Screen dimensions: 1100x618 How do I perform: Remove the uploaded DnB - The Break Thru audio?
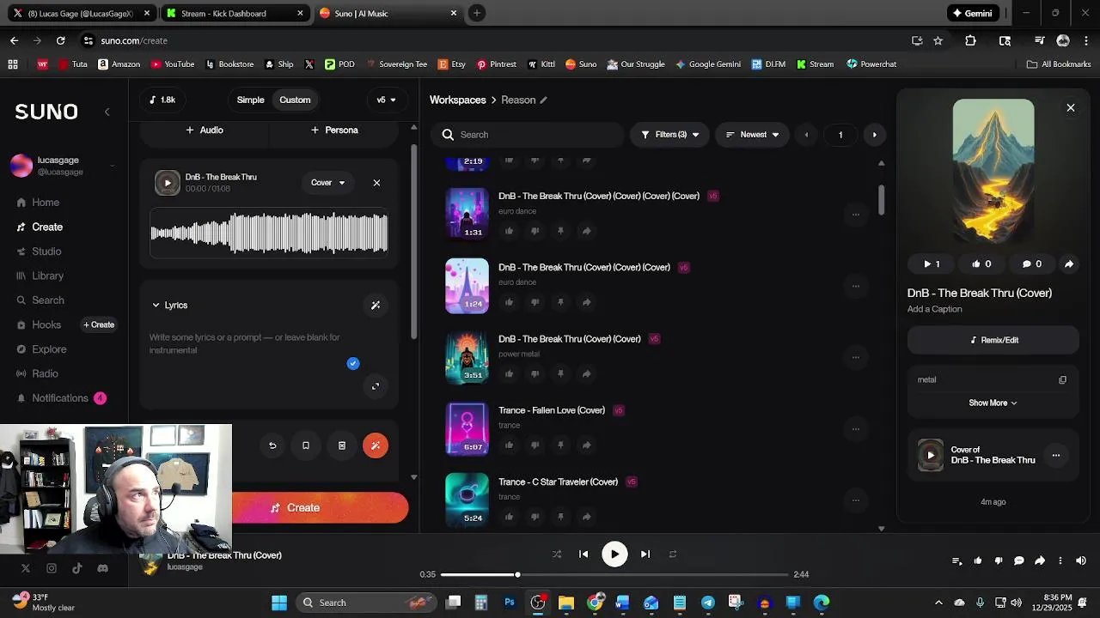click(x=376, y=183)
